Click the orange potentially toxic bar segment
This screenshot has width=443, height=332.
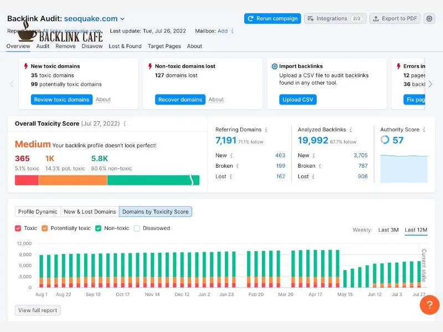[x=73, y=180]
